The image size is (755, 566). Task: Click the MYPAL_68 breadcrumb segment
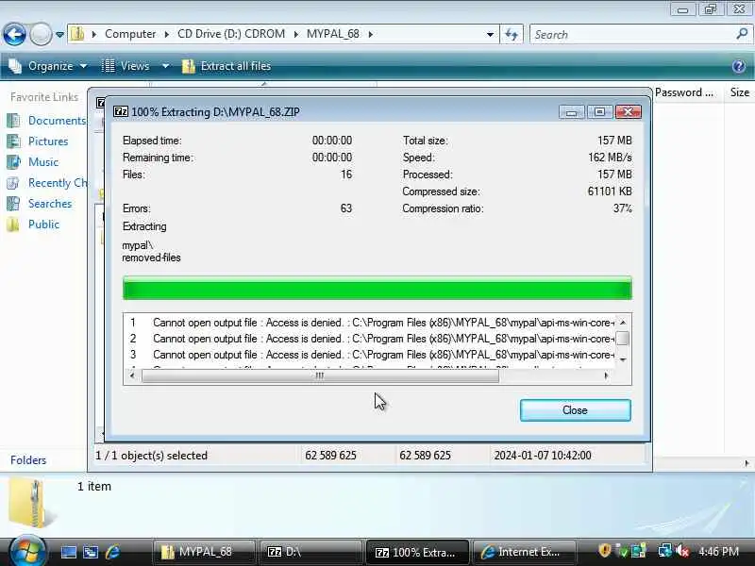click(x=333, y=34)
